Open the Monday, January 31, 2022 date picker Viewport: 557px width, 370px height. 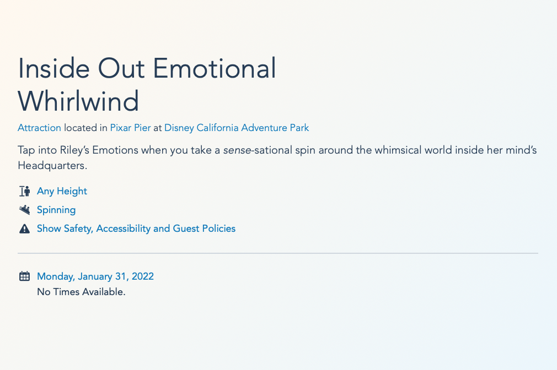pos(95,276)
